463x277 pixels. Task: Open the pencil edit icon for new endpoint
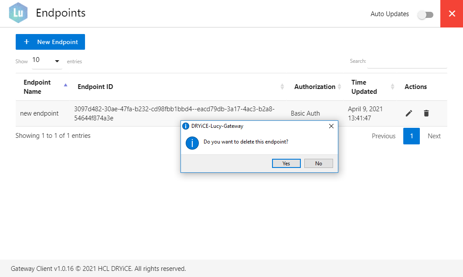pos(409,113)
